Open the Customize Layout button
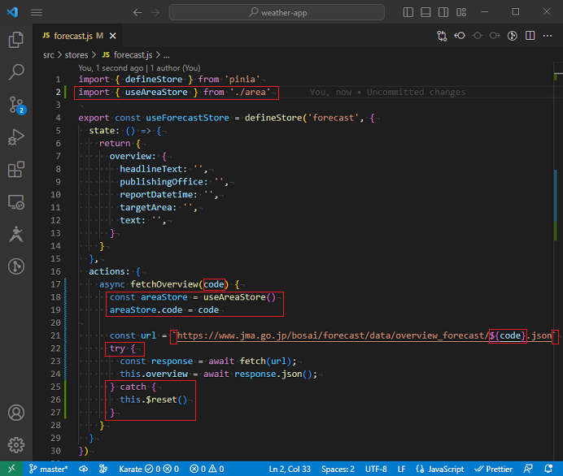The image size is (563, 476). (x=461, y=12)
